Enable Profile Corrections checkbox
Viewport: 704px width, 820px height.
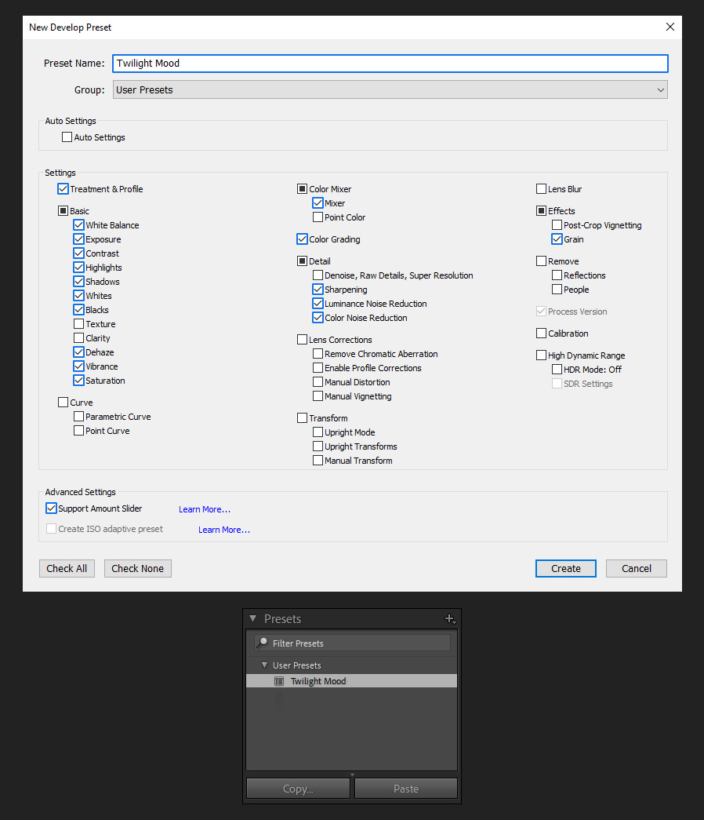tap(318, 368)
